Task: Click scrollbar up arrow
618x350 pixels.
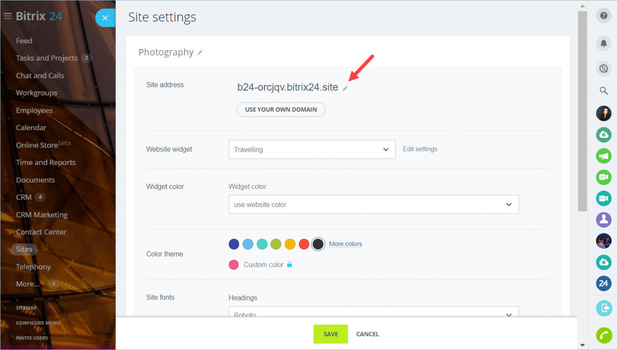Action: [582, 5]
